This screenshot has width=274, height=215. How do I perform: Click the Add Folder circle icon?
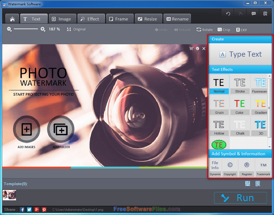pos(61,129)
